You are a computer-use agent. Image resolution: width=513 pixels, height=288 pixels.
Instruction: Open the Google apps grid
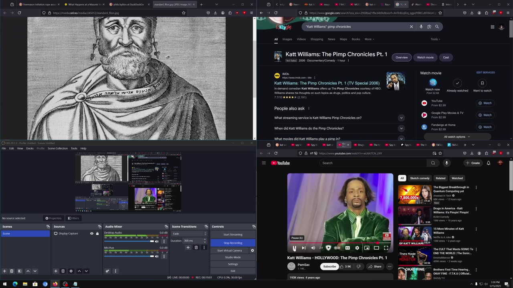click(x=493, y=27)
